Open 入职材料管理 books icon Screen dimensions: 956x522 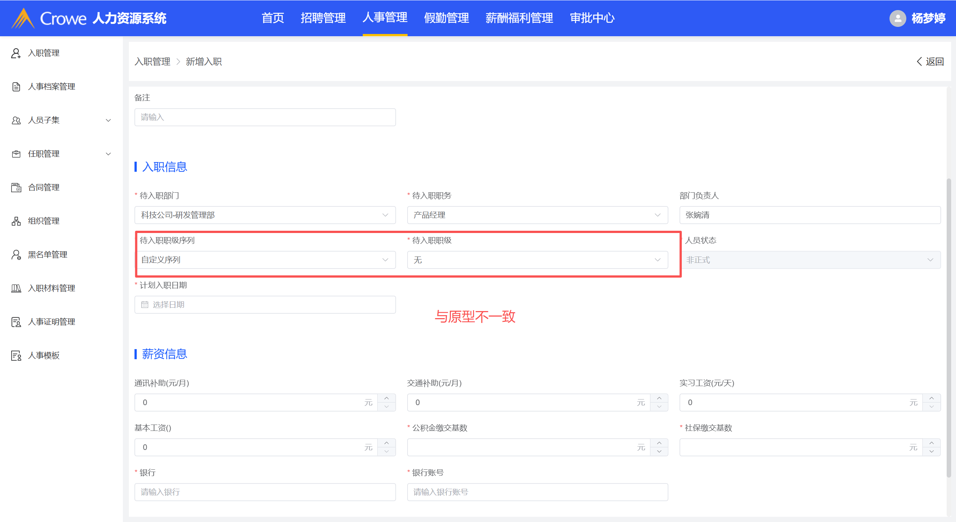coord(16,288)
